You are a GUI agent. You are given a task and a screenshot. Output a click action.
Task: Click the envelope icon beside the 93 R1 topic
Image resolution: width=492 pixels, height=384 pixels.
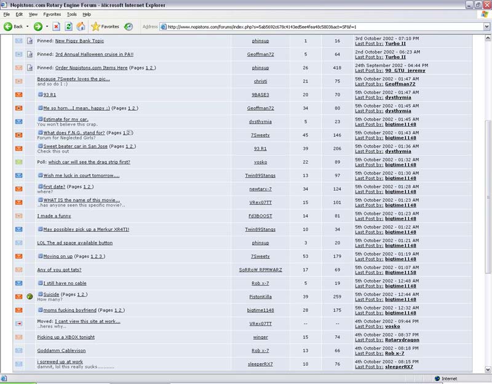pos(18,95)
